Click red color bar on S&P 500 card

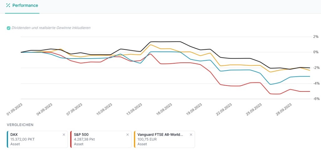pos(71,139)
